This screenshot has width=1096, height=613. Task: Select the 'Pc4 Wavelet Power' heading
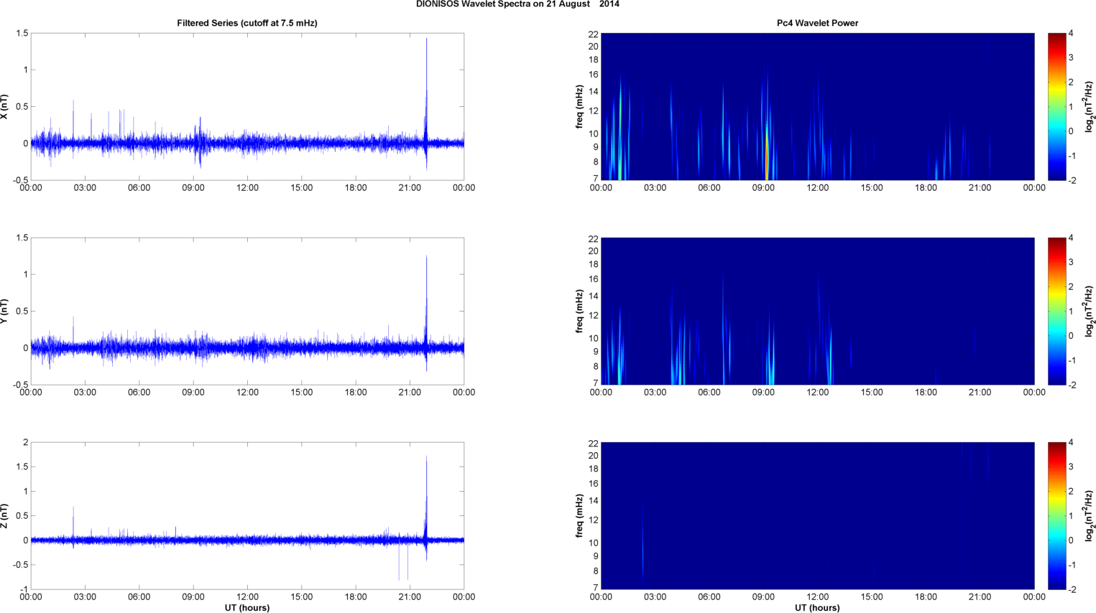coord(817,23)
